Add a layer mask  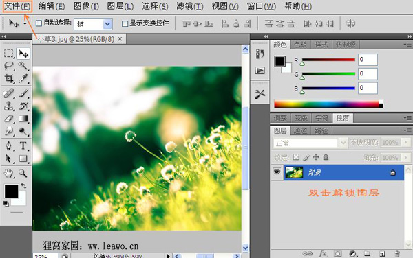pyautogui.click(x=338, y=253)
